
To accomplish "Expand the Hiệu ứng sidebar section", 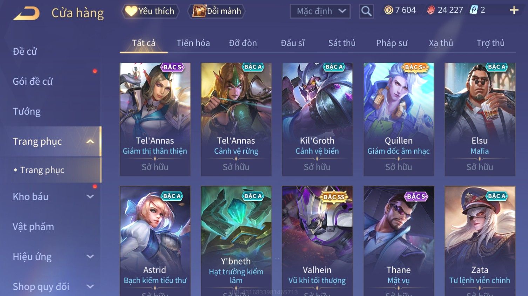I will (90, 256).
